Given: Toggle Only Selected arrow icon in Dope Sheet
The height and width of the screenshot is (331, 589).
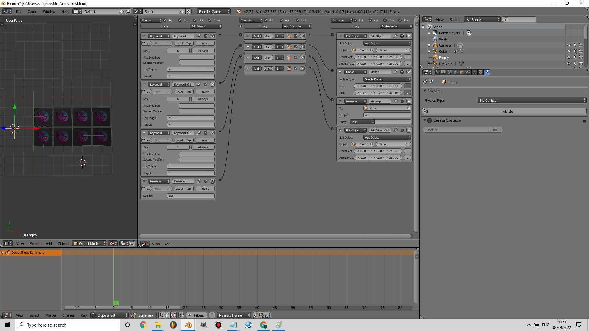Looking at the screenshot, I should [161, 315].
